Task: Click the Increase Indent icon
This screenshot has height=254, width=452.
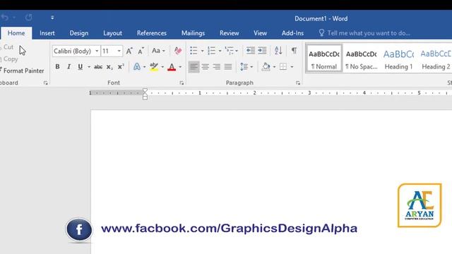Action: point(262,51)
